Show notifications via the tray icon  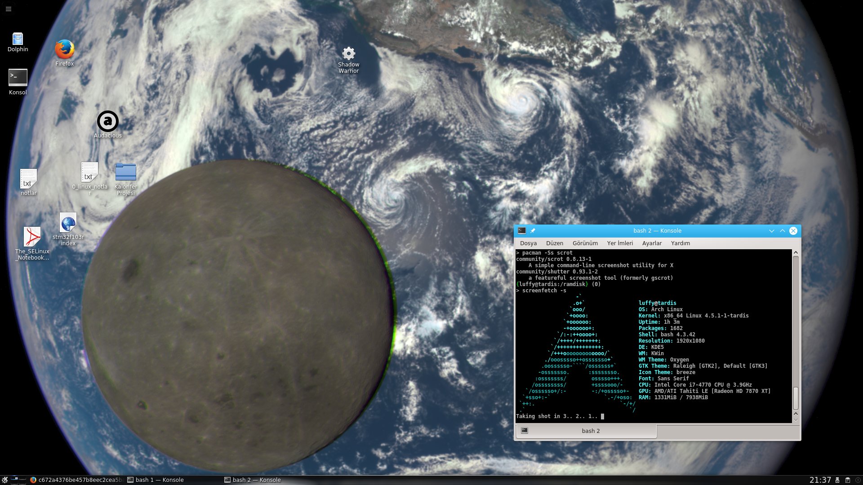click(858, 480)
